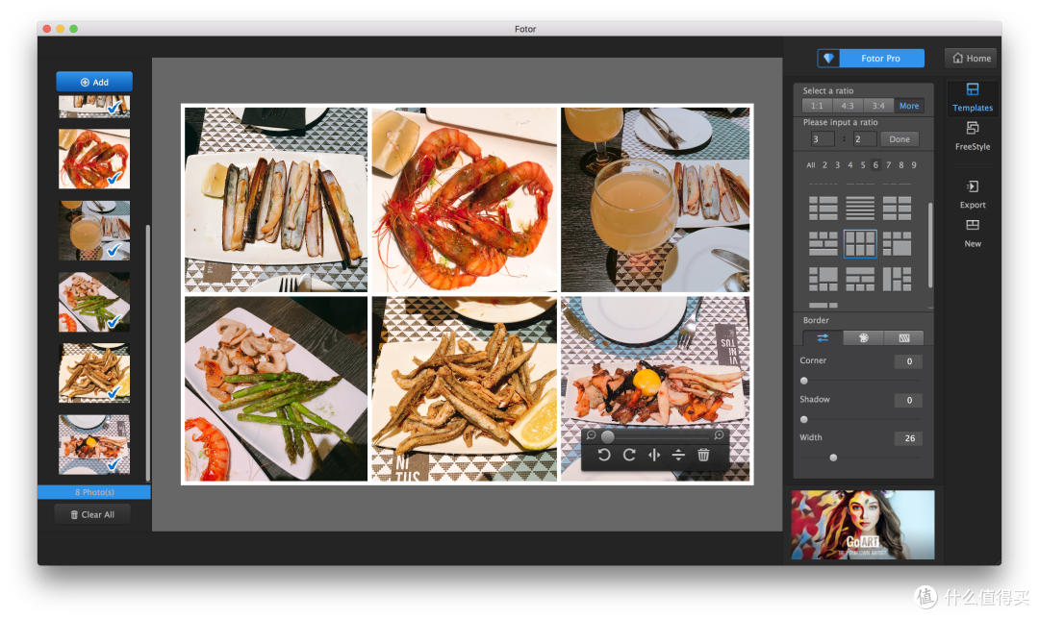
Task: Click Corner value field
Action: click(908, 361)
